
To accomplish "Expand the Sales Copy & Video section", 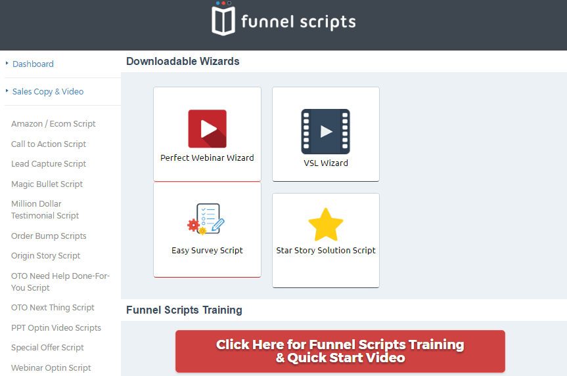I will pos(48,92).
